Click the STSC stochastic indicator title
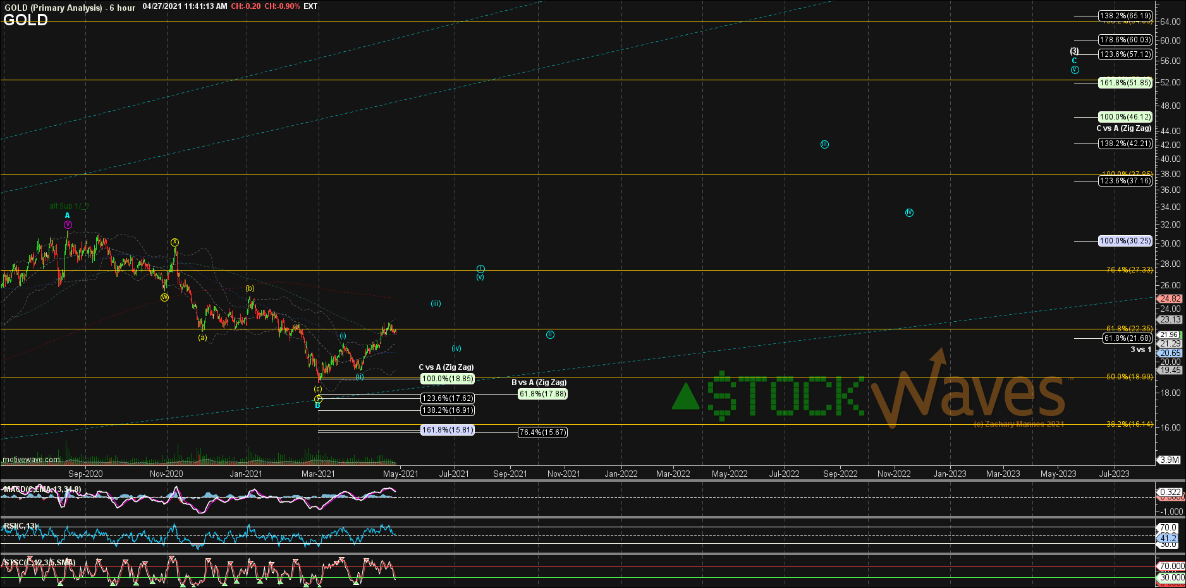This screenshot has height=588, width=1186. click(x=39, y=562)
